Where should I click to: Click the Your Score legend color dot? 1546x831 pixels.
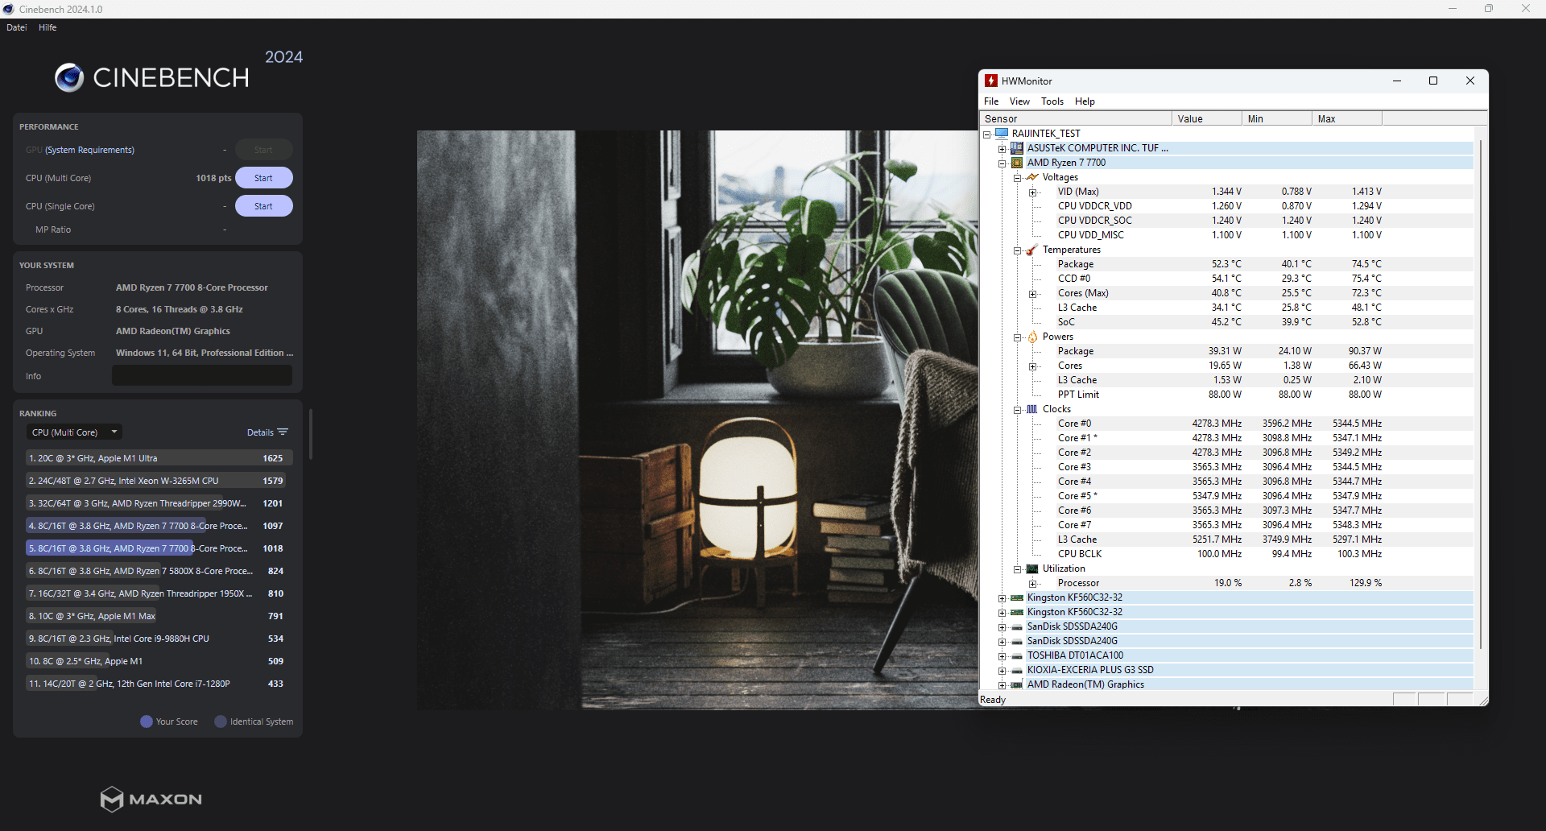click(147, 721)
